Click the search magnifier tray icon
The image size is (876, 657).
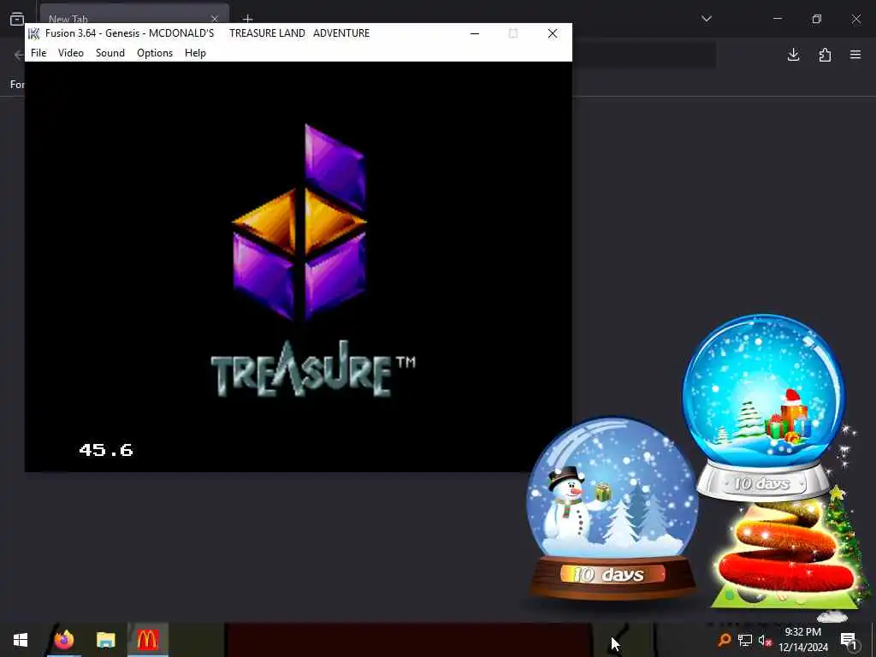[x=725, y=640]
